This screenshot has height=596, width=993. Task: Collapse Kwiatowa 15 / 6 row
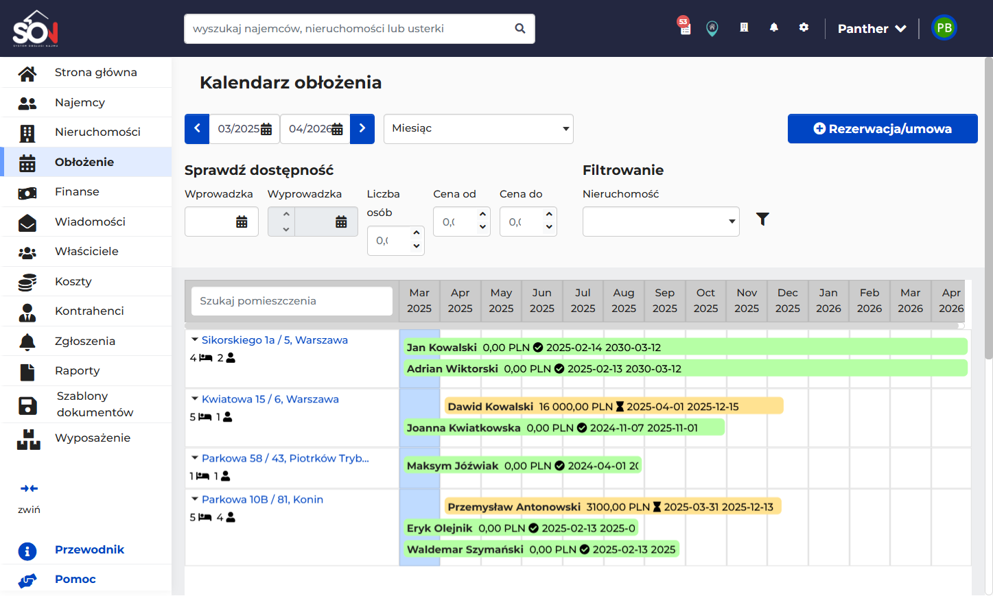coord(195,398)
